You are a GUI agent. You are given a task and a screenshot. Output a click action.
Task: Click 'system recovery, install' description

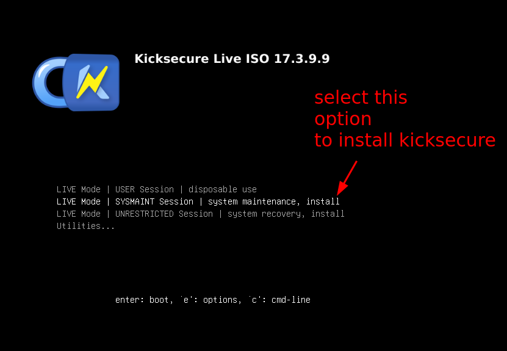click(x=286, y=214)
